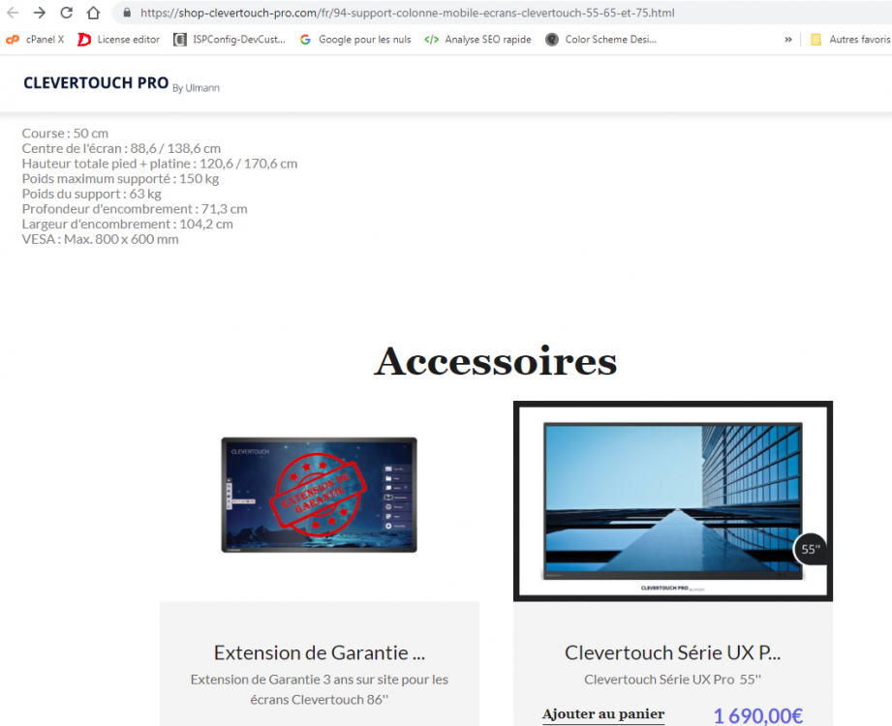The image size is (892, 726).
Task: Click the 'By Ulmann' tagline
Action: (x=196, y=88)
